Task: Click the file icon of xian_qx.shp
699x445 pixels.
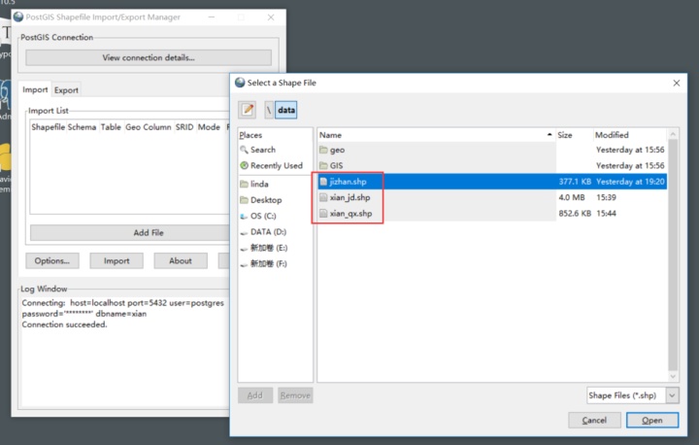Action: click(x=323, y=214)
